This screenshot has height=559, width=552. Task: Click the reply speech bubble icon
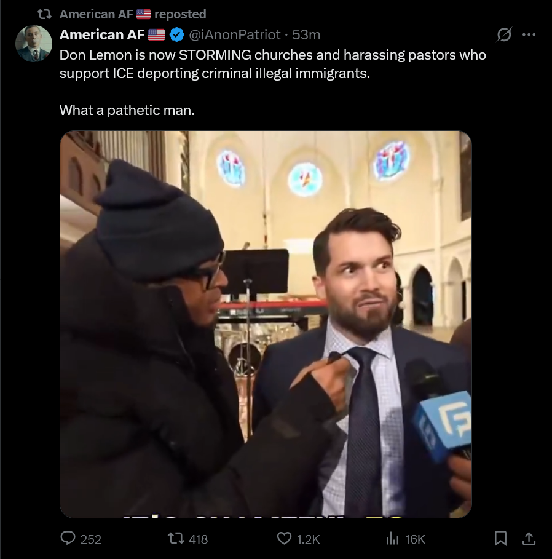click(68, 538)
